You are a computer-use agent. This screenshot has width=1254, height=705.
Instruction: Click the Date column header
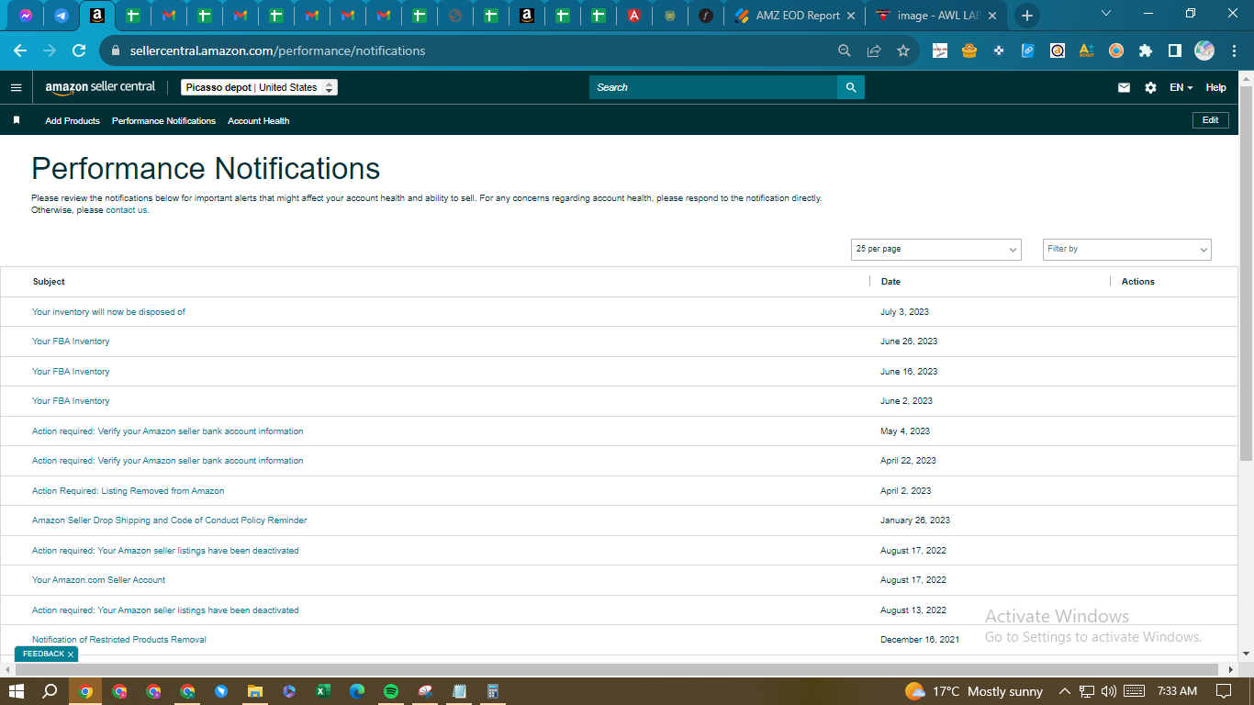click(890, 282)
